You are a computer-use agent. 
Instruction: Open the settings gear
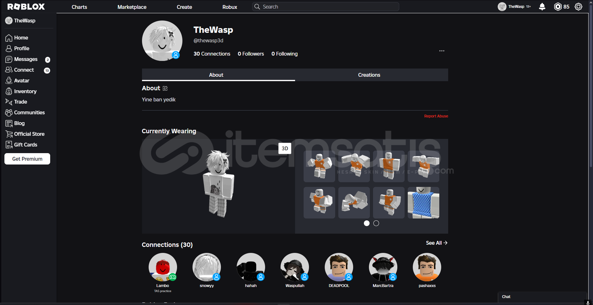(578, 7)
